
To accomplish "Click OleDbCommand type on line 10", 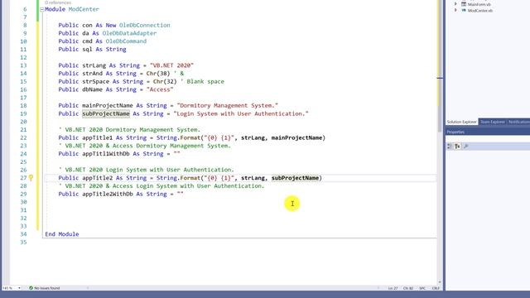I will pos(126,41).
